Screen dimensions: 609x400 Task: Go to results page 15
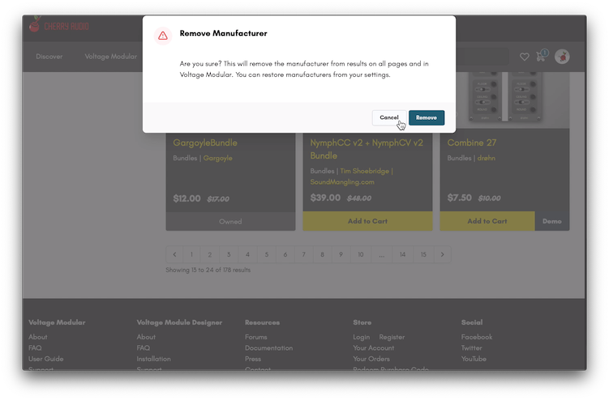coord(423,254)
